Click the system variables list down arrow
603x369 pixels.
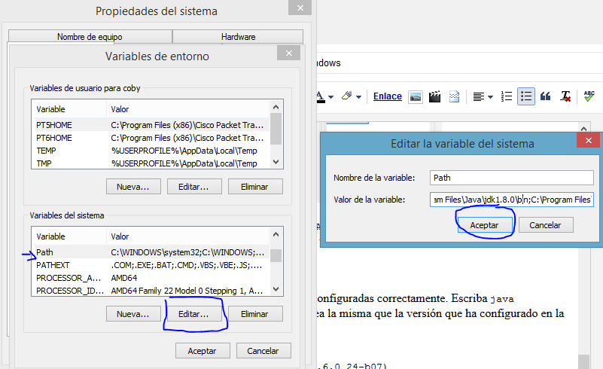click(x=276, y=289)
